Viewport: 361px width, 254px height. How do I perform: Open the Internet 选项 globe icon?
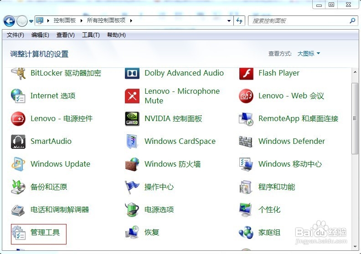(18, 96)
